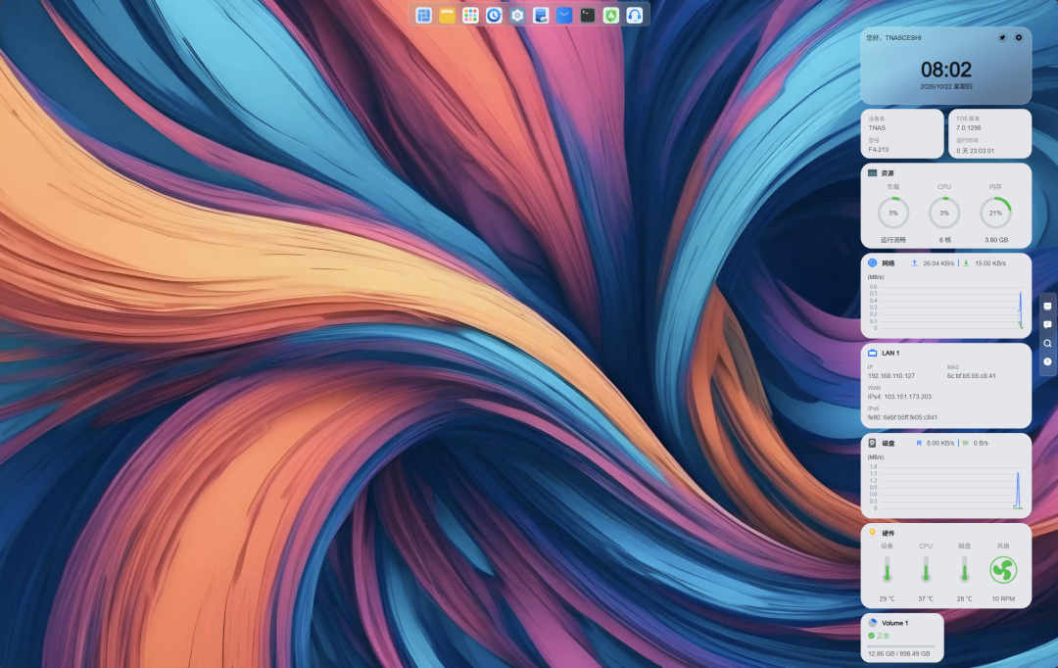The width and height of the screenshot is (1058, 668).
Task: Click the LAN 1 ethernet icon
Action: click(x=873, y=353)
